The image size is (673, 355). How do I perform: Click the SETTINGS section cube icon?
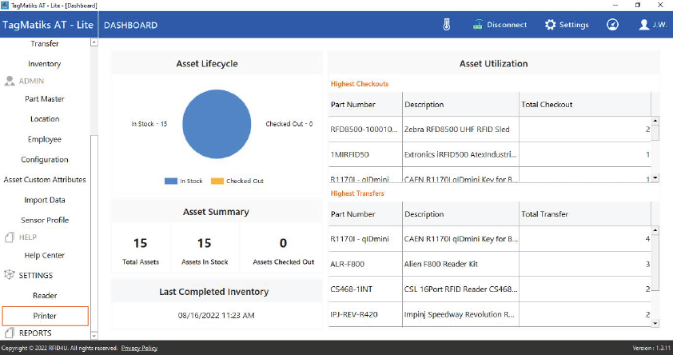pos(10,275)
